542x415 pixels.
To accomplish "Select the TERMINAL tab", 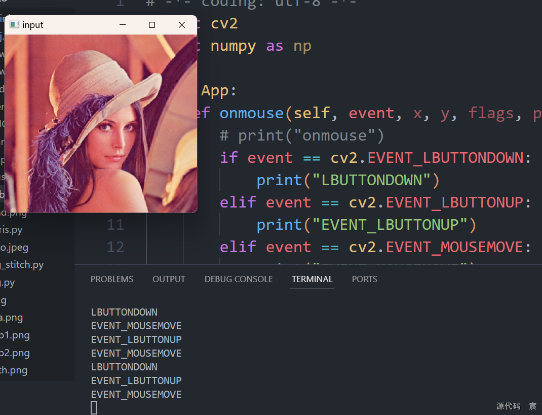I will coord(312,279).
